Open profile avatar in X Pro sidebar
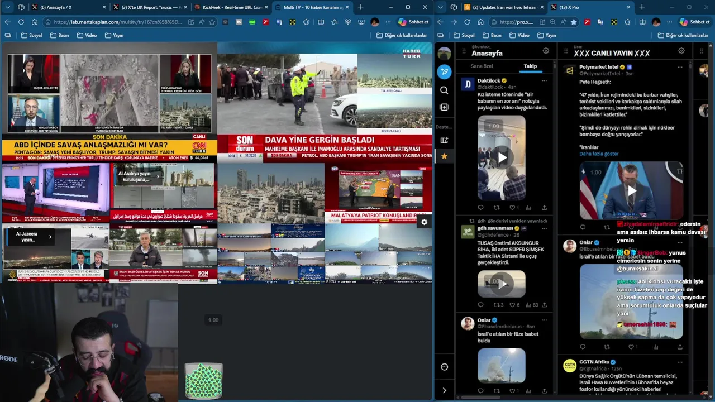 point(444,54)
